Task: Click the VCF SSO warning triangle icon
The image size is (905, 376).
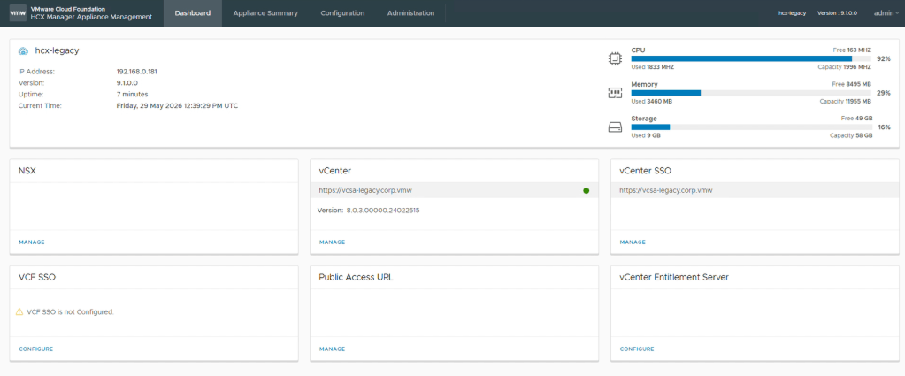Action: tap(19, 312)
